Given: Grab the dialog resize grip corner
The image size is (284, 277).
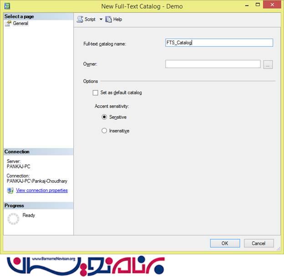Looking at the screenshot, I should [x=279, y=249].
